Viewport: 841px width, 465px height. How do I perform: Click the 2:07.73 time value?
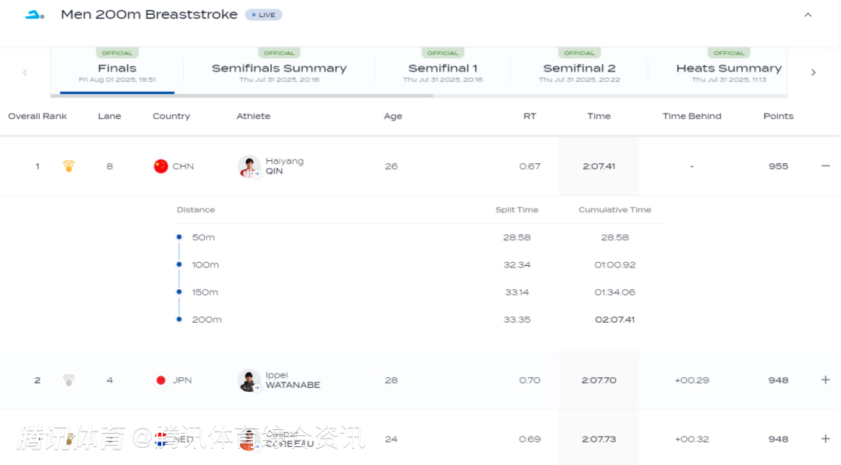pyautogui.click(x=599, y=439)
